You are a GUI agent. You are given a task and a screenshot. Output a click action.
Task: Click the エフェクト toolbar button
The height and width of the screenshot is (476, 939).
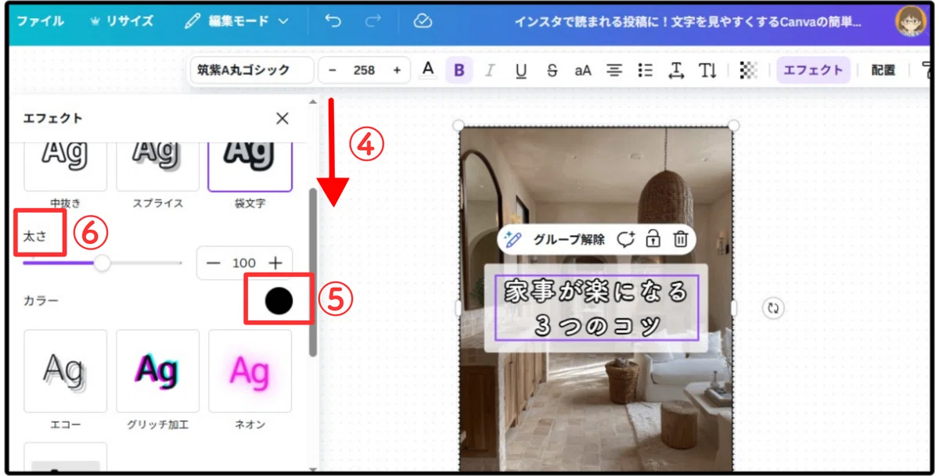pyautogui.click(x=813, y=70)
